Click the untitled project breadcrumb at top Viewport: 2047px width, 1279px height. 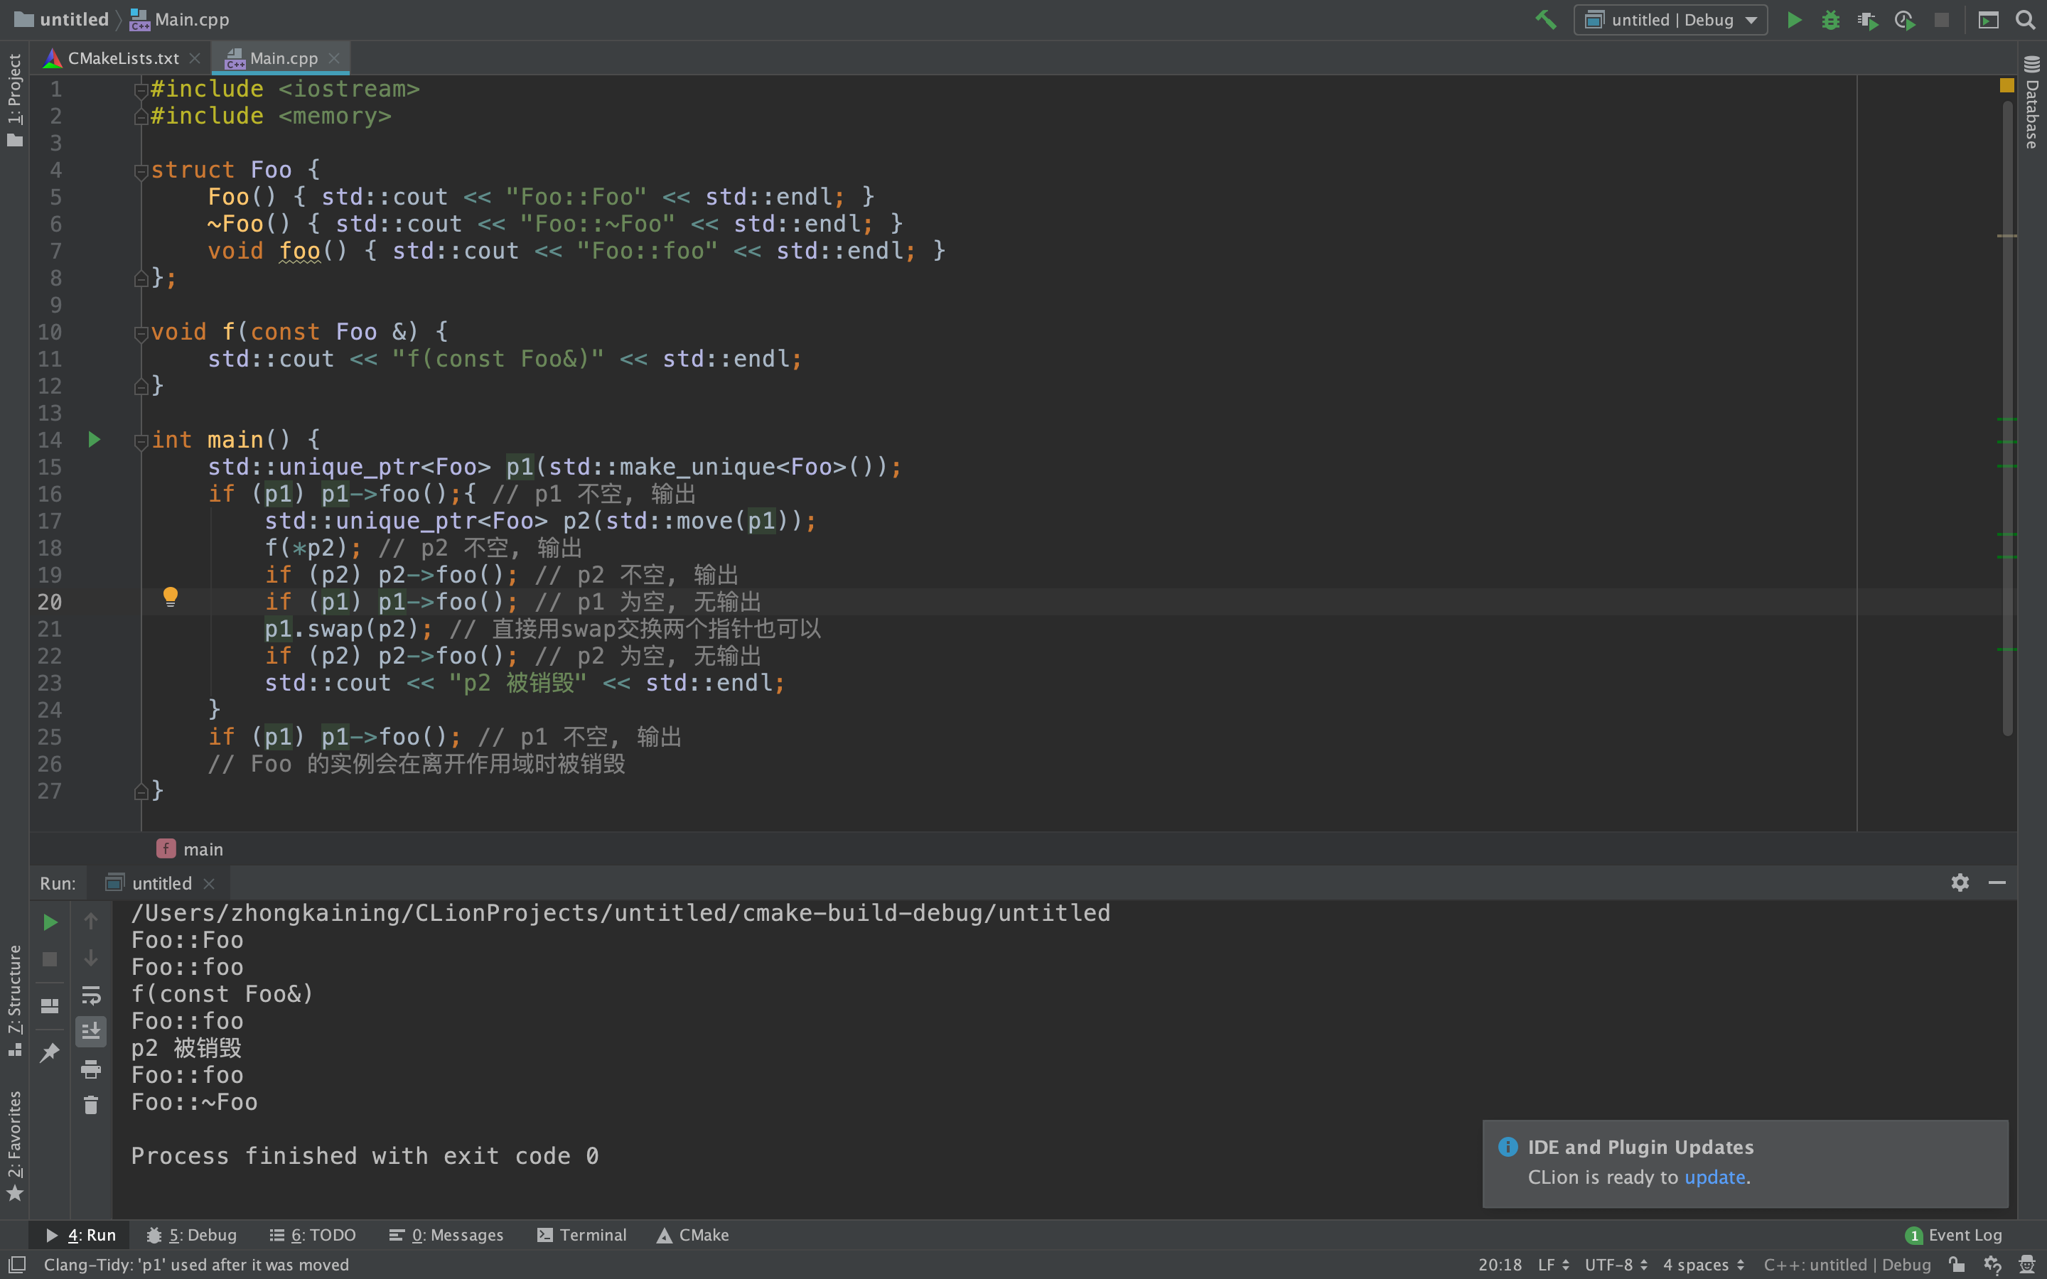click(63, 19)
